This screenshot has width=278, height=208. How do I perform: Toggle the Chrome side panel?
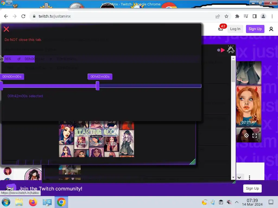tap(255, 17)
